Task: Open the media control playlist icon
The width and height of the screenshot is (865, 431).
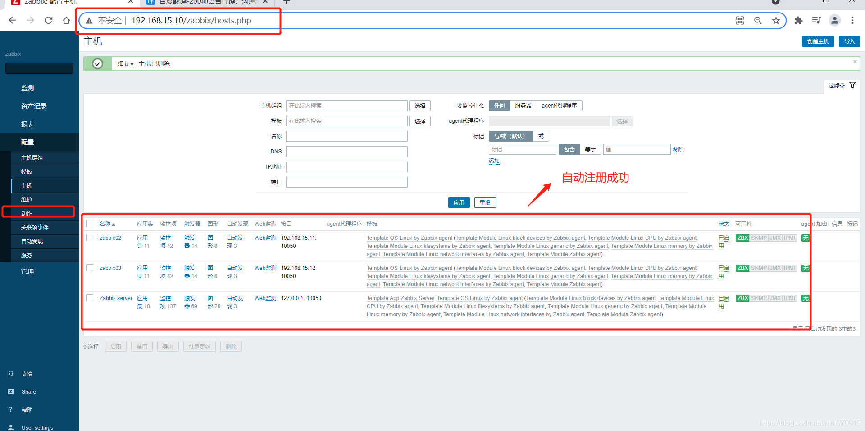Action: coord(816,20)
